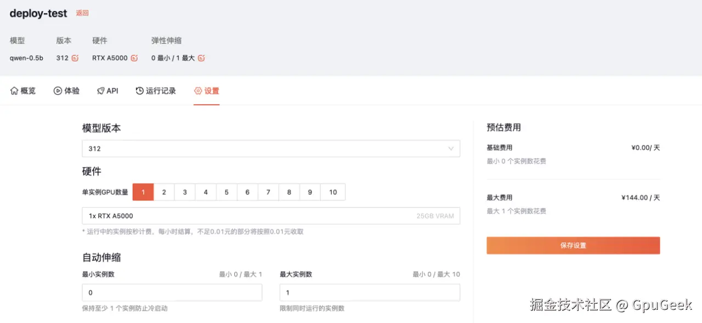702x323 pixels.
Task: Click the 保存设置 save button
Action: pos(573,245)
